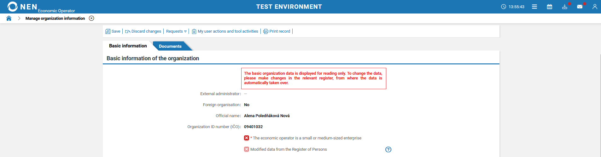
Task: Expand the Requests dropdown
Action: click(x=176, y=31)
